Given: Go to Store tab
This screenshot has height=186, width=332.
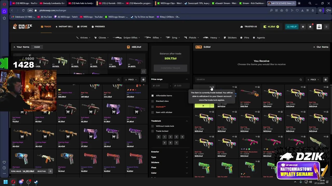Looking at the screenshot, I should coord(82,27).
